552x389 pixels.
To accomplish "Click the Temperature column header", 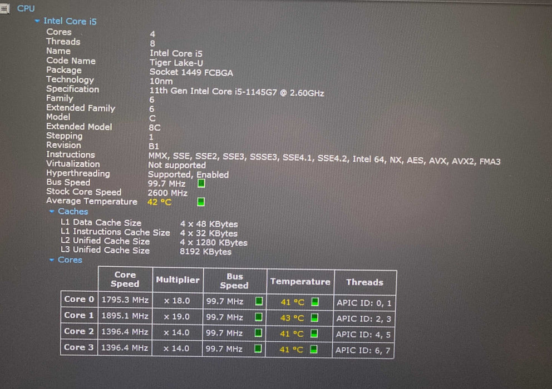I will pos(300,282).
